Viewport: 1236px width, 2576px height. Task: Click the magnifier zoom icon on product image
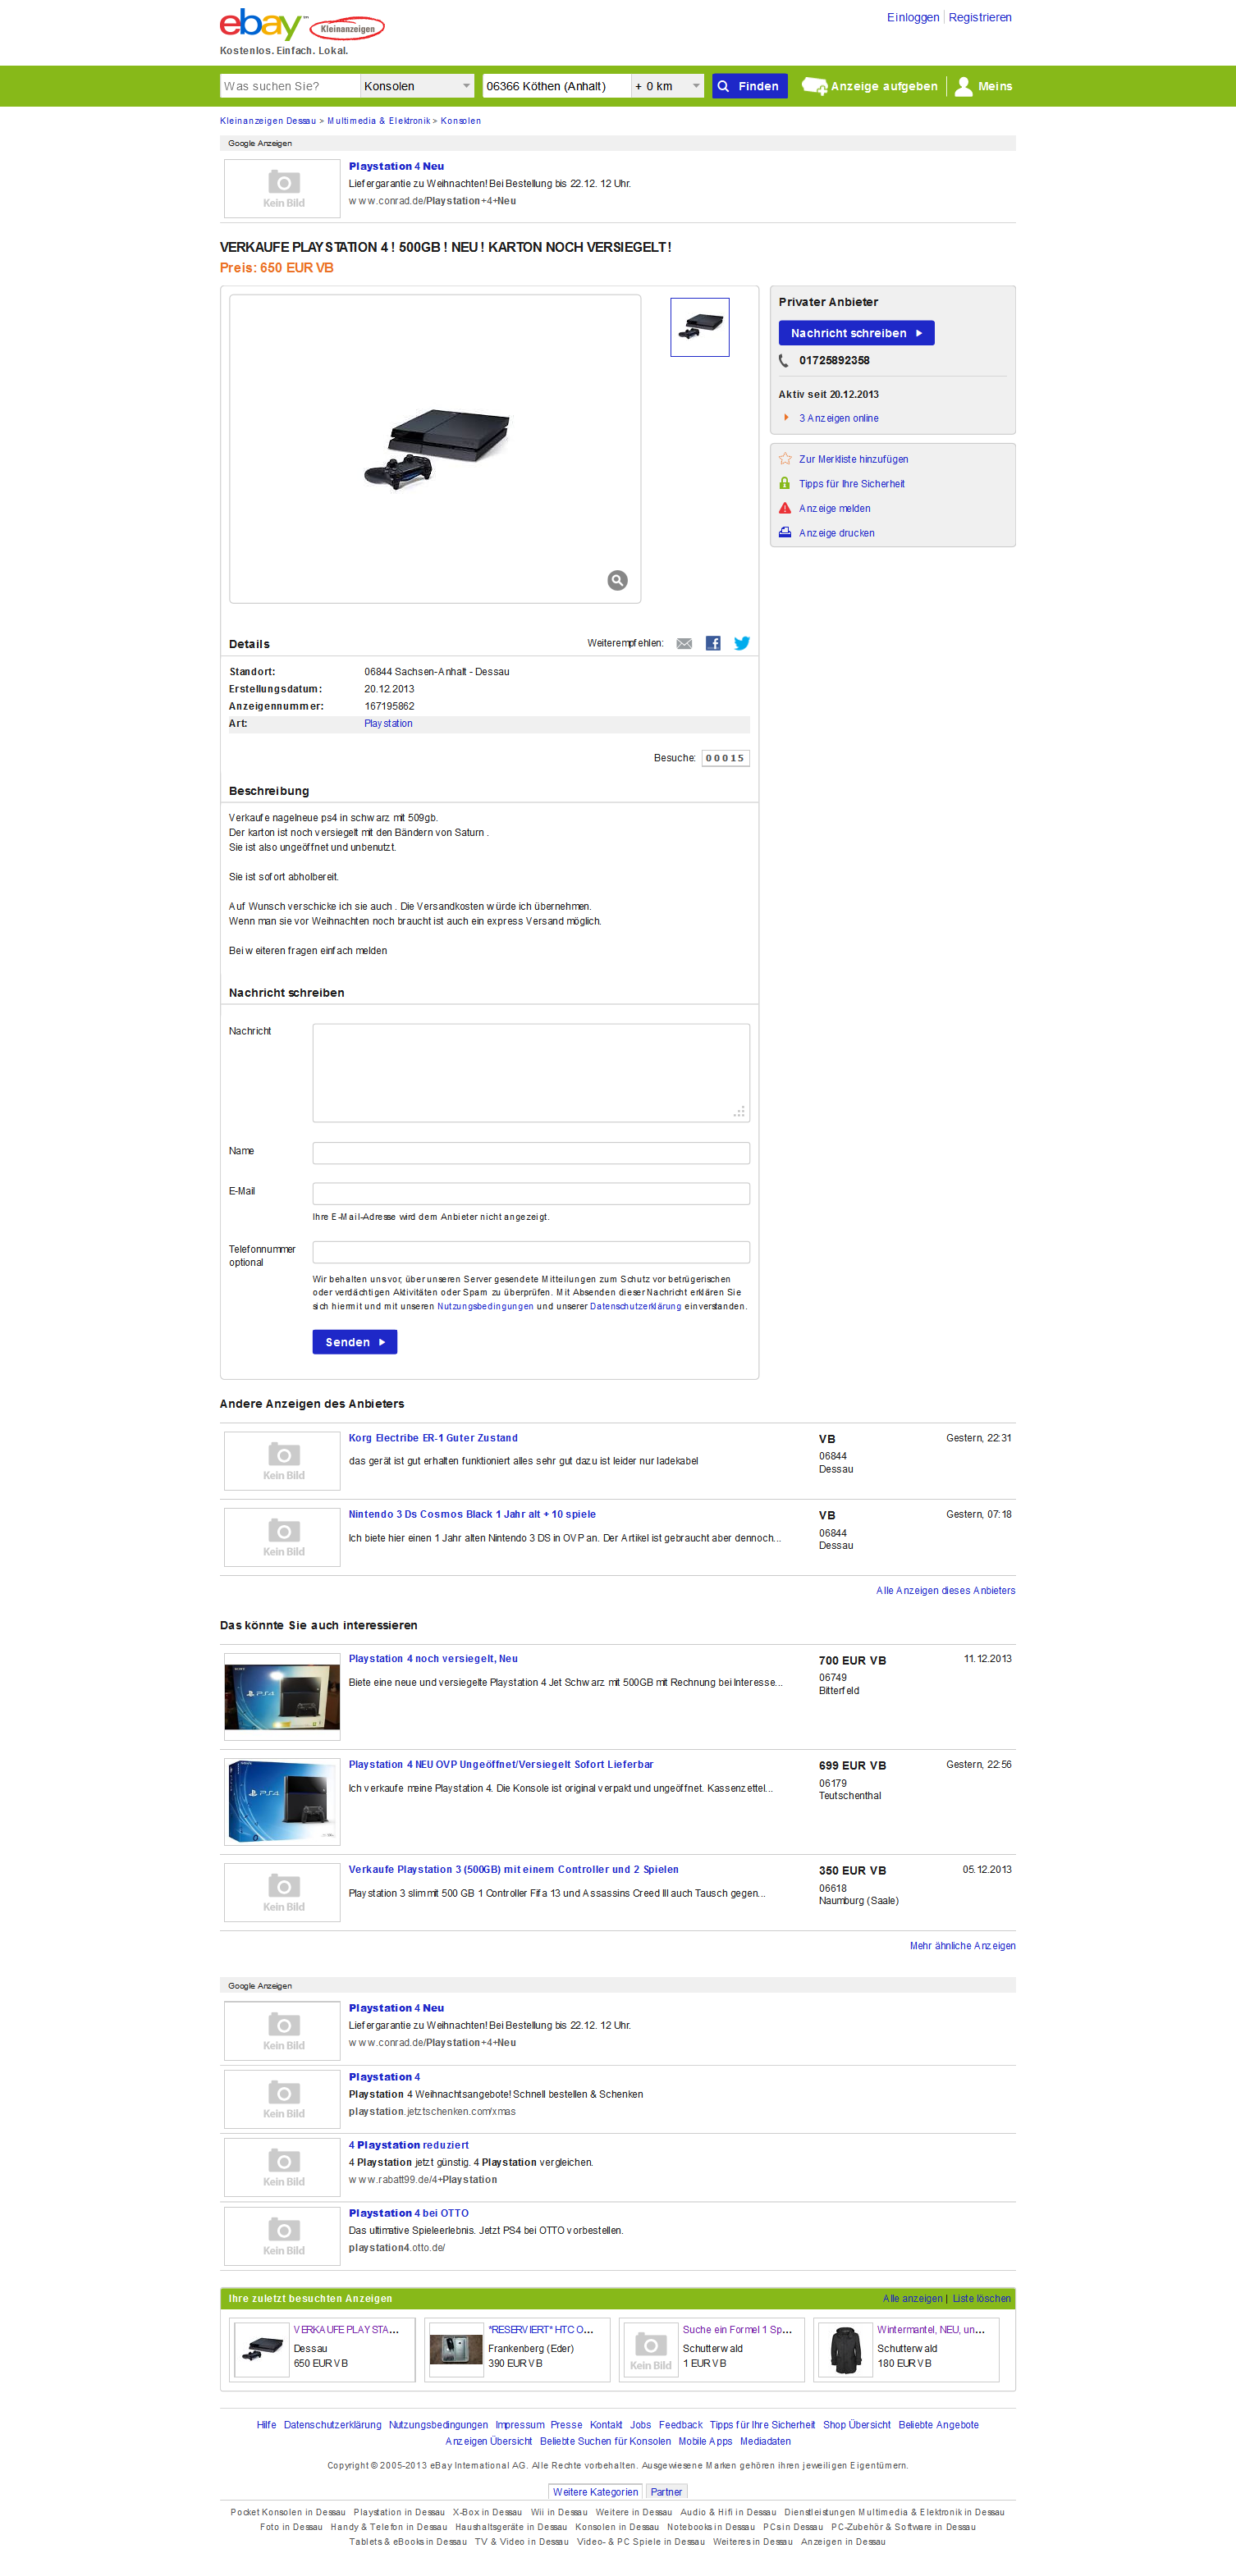pyautogui.click(x=617, y=580)
